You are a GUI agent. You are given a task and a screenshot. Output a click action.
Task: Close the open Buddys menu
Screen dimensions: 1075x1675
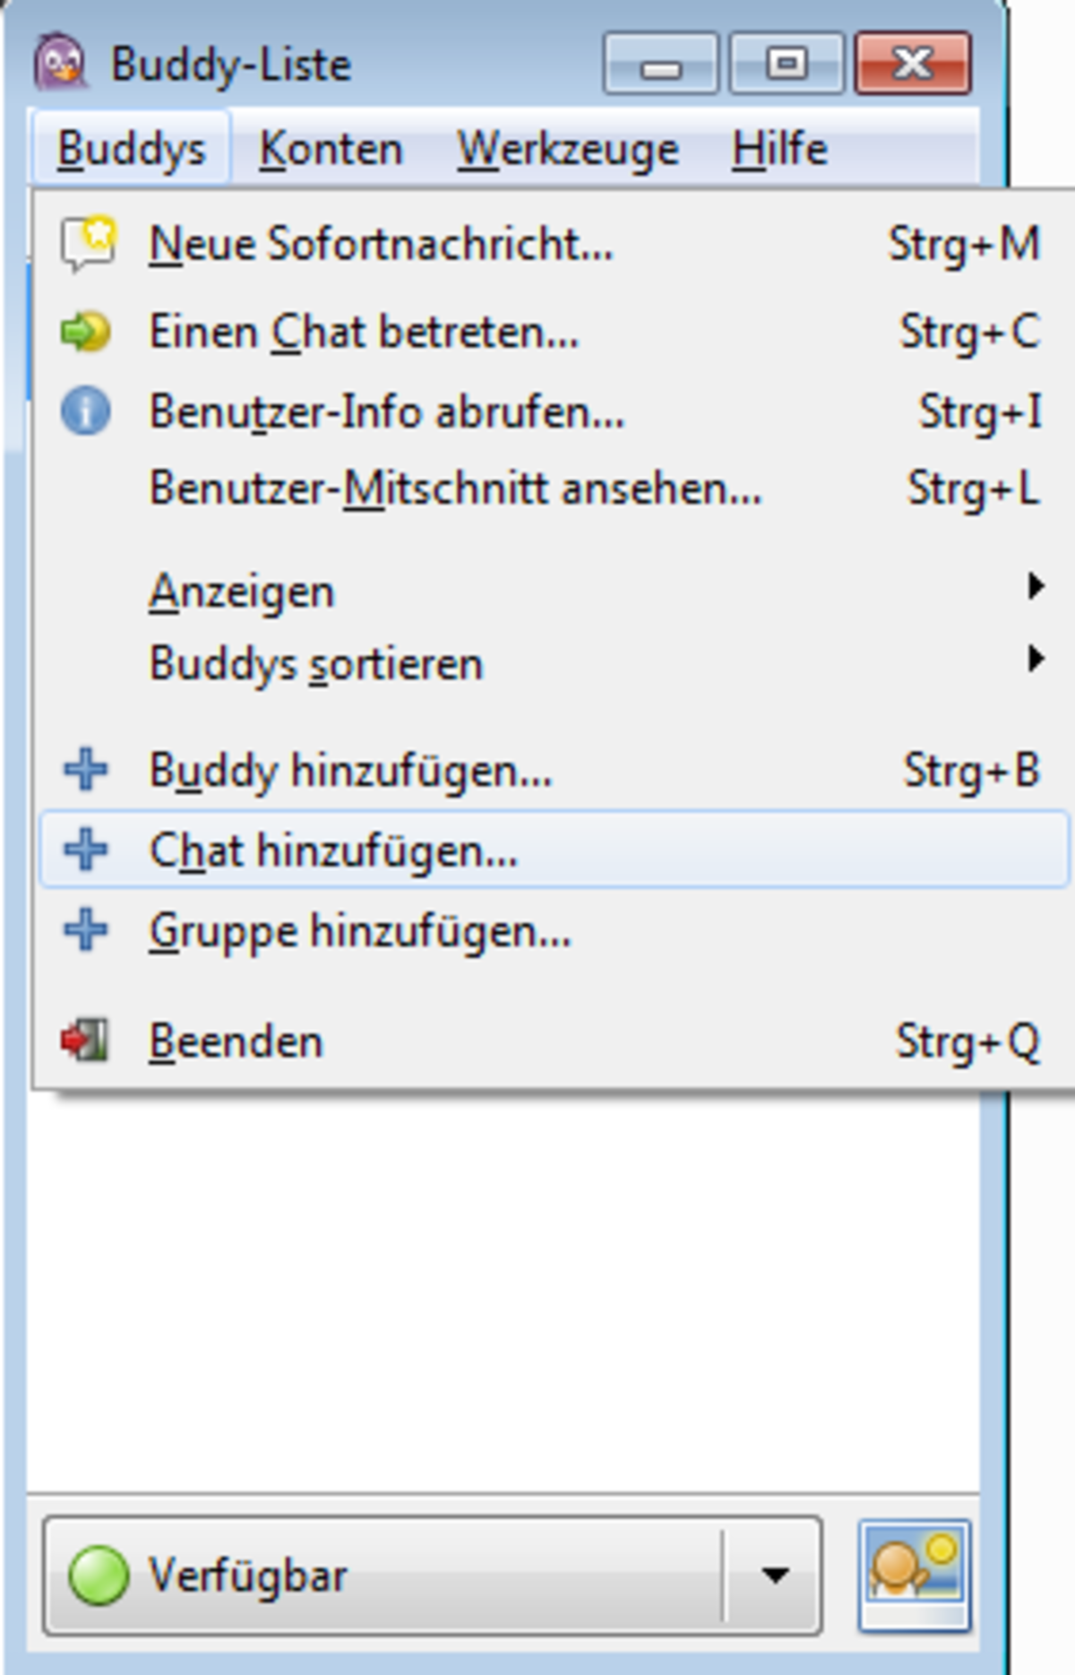pos(131,149)
